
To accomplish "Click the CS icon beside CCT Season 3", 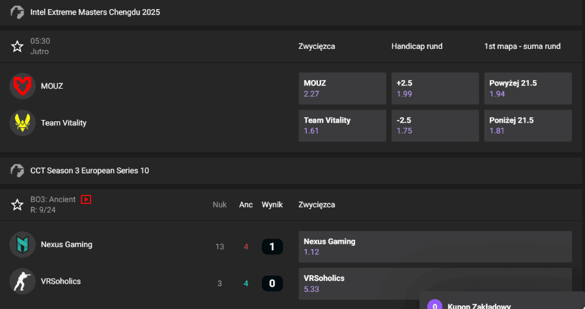I will 17,171.
